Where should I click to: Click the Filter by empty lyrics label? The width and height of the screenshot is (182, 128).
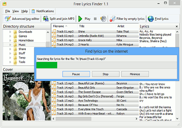130,19
